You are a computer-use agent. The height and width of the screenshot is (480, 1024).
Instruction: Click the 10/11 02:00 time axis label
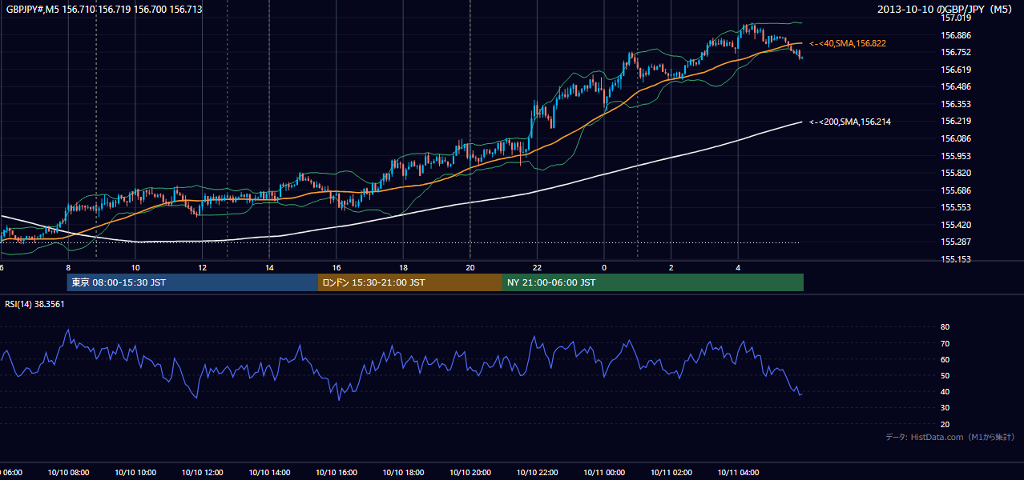tap(671, 473)
